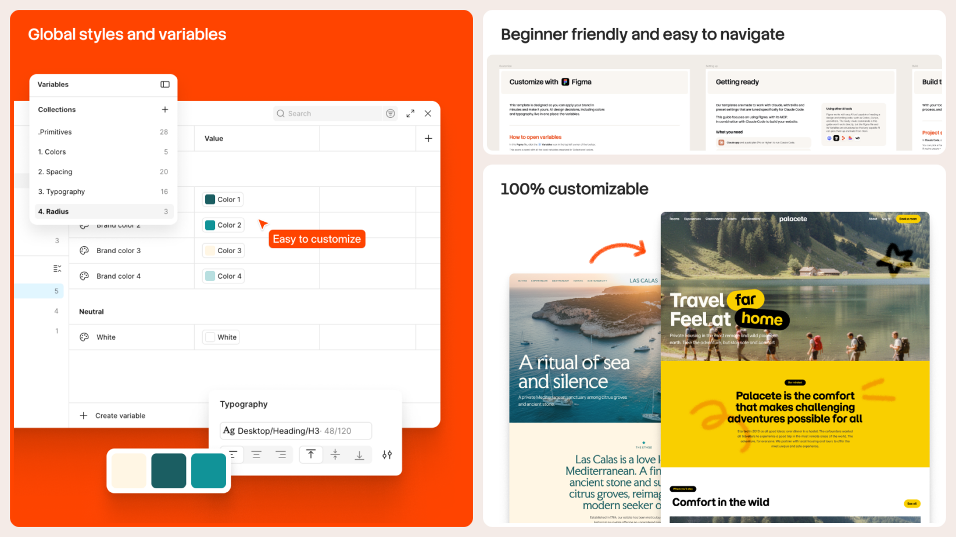The height and width of the screenshot is (537, 956).
Task: Click the How to open variables heading
Action: (535, 137)
